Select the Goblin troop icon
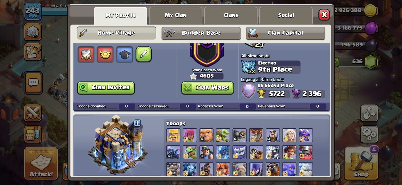The width and height of the screenshot is (402, 185). point(223,135)
